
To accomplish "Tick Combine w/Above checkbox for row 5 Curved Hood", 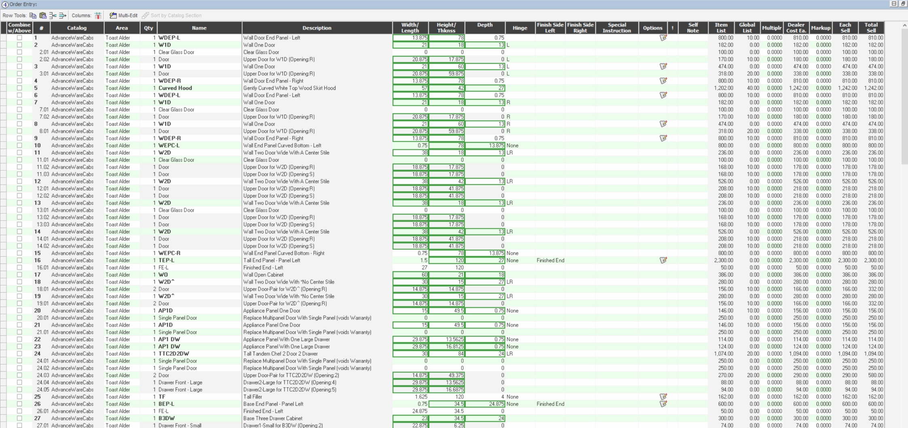I will coord(19,88).
